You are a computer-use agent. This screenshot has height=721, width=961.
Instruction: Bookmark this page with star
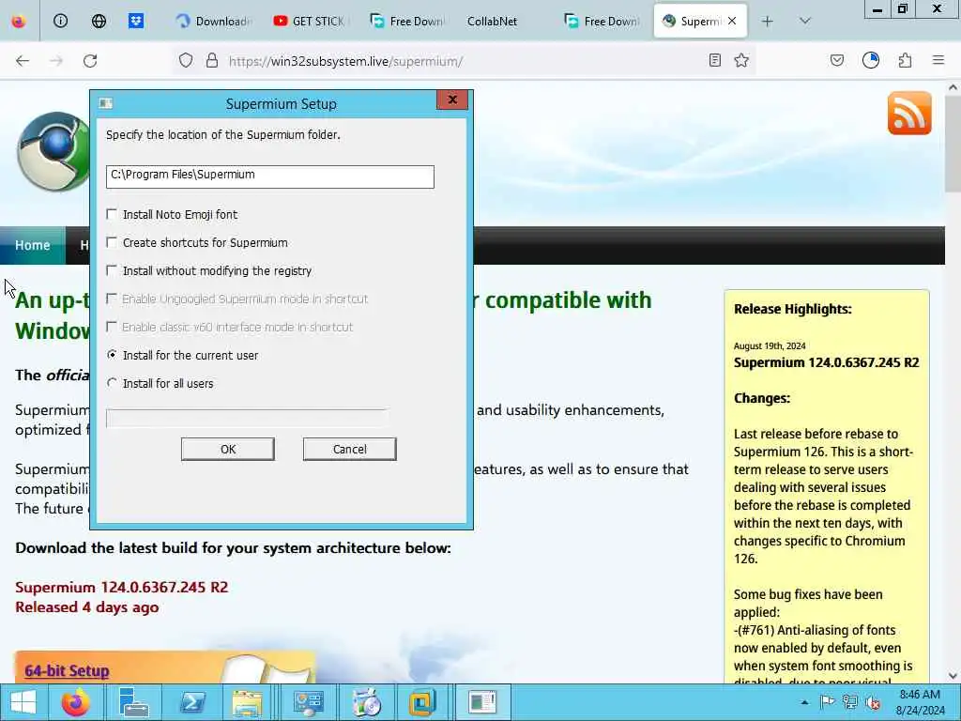tap(741, 60)
